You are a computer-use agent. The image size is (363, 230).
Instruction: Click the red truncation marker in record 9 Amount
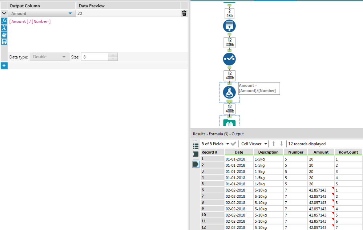pos(333,207)
